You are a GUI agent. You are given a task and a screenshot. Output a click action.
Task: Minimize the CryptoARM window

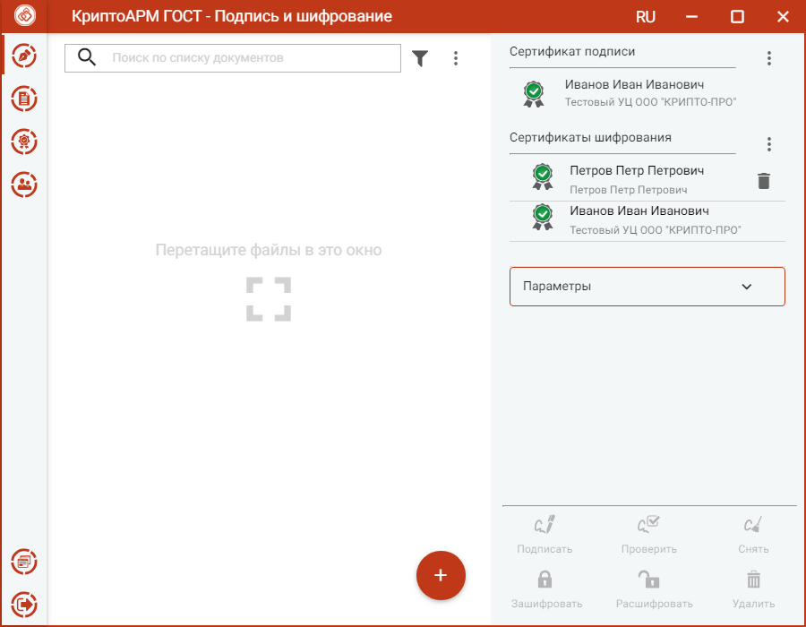coord(691,16)
